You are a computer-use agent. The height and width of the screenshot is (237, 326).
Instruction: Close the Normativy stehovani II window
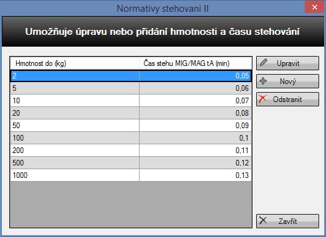tap(315, 7)
